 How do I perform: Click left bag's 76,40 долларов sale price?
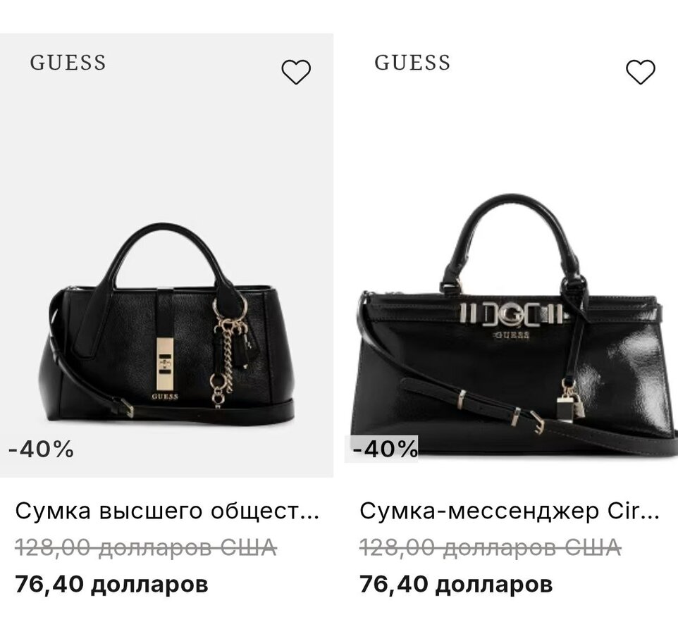tap(111, 584)
